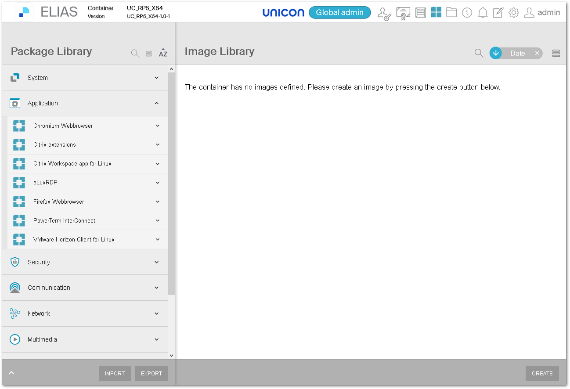Search the Image Library with magnifier icon
The image size is (570, 389).
(479, 53)
